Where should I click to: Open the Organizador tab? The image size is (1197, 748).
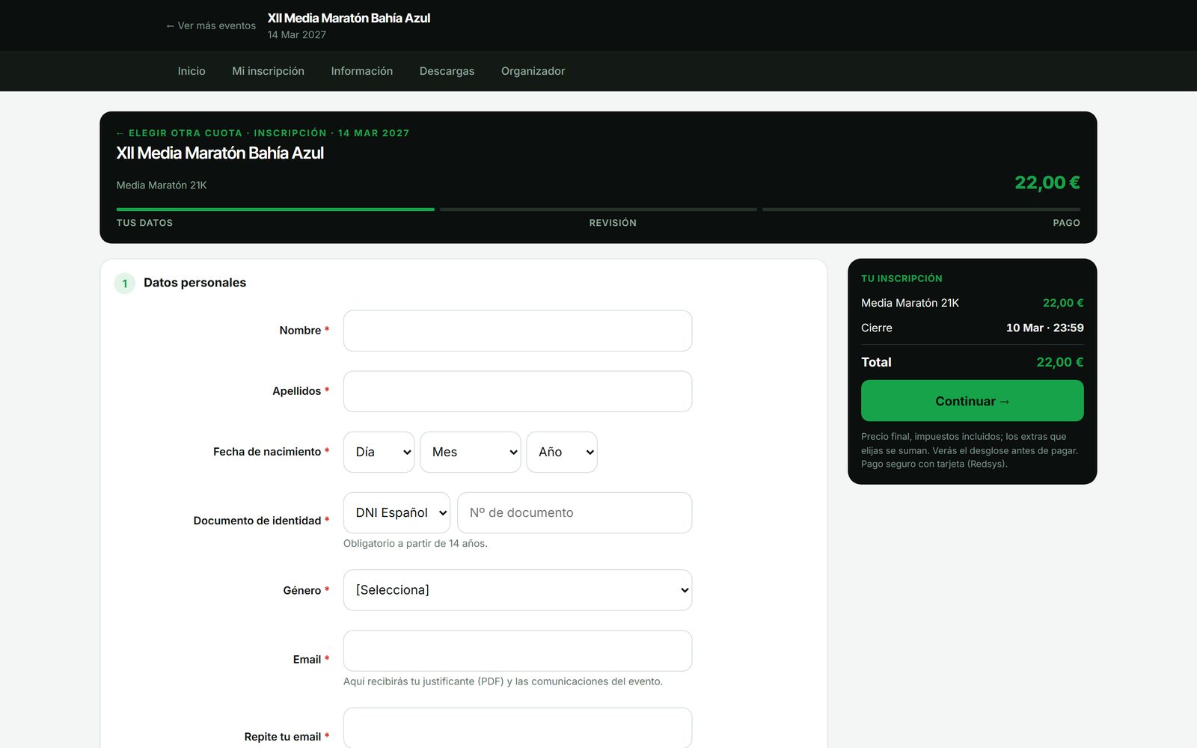click(533, 71)
